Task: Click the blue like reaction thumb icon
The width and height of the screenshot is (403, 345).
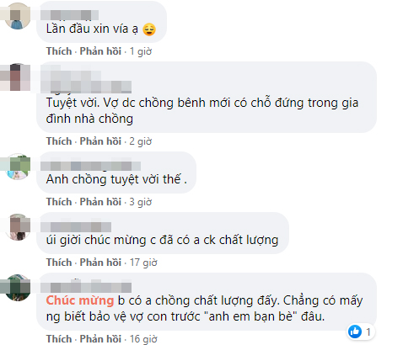Action: pos(355,332)
